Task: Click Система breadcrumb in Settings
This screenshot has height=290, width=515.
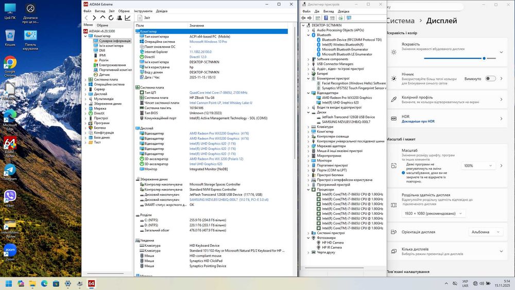Action: click(x=400, y=21)
